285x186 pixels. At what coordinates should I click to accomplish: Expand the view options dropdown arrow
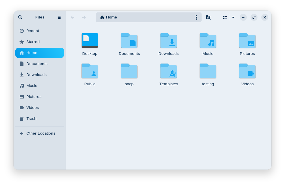click(233, 17)
